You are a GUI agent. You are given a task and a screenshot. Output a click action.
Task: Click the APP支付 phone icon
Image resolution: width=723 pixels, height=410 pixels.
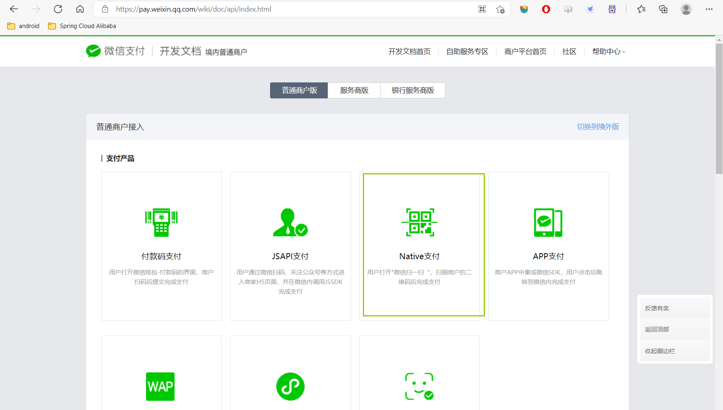click(548, 222)
